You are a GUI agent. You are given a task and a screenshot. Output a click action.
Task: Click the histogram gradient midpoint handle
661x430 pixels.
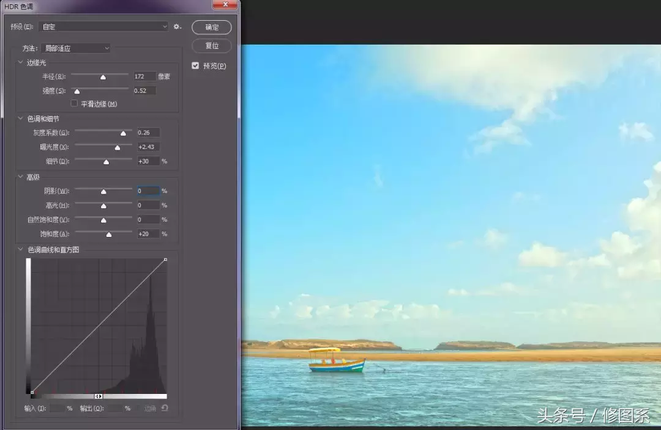point(98,396)
